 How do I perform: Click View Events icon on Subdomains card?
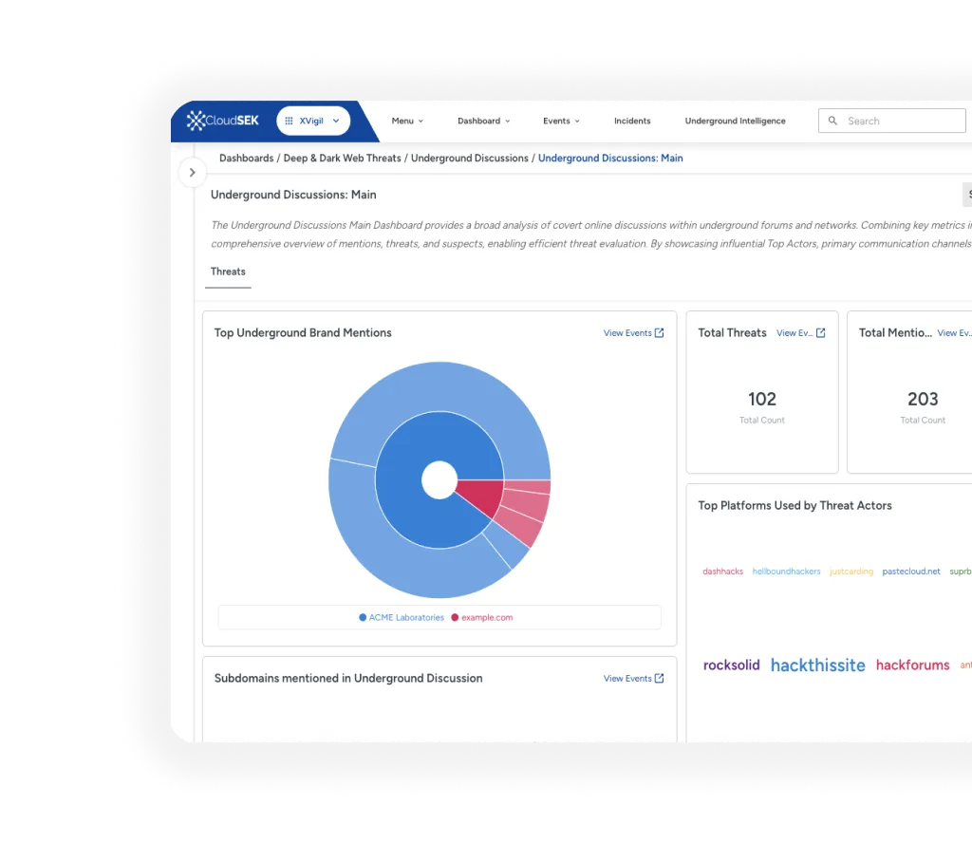coord(662,678)
